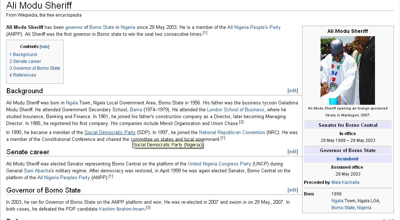Open the United Nigeria Congress Party link
The width and height of the screenshot is (400, 220).
[x=219, y=164]
